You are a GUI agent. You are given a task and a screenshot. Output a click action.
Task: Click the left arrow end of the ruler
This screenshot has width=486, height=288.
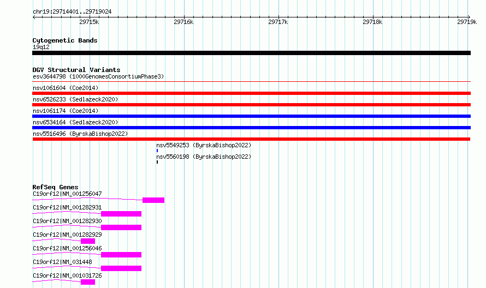(34, 17)
